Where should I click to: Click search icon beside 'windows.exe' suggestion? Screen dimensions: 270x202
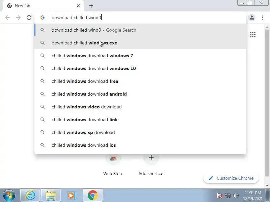(x=43, y=43)
